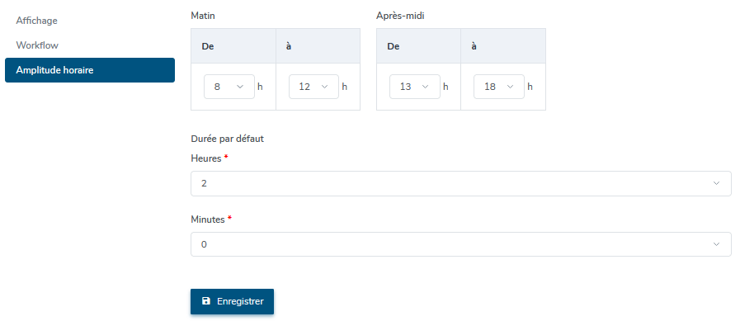Click the Durée par défaut heading

[x=228, y=139]
